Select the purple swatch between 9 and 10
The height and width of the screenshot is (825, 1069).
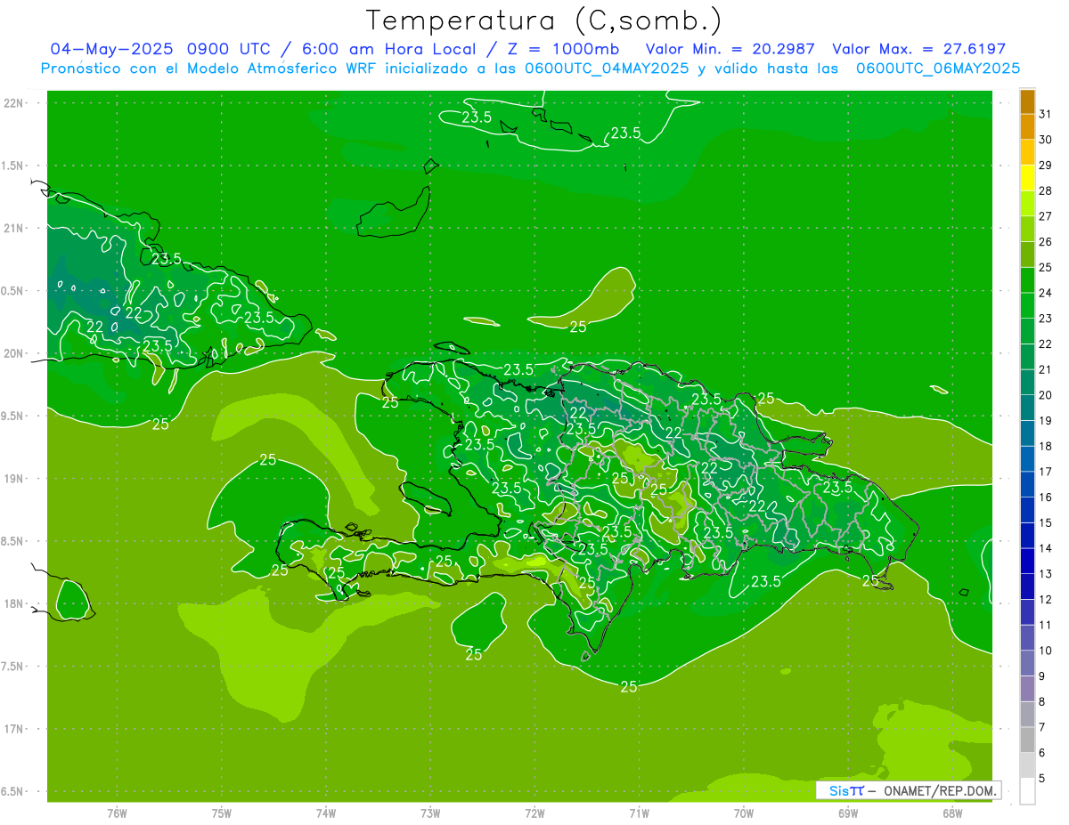(x=1027, y=663)
